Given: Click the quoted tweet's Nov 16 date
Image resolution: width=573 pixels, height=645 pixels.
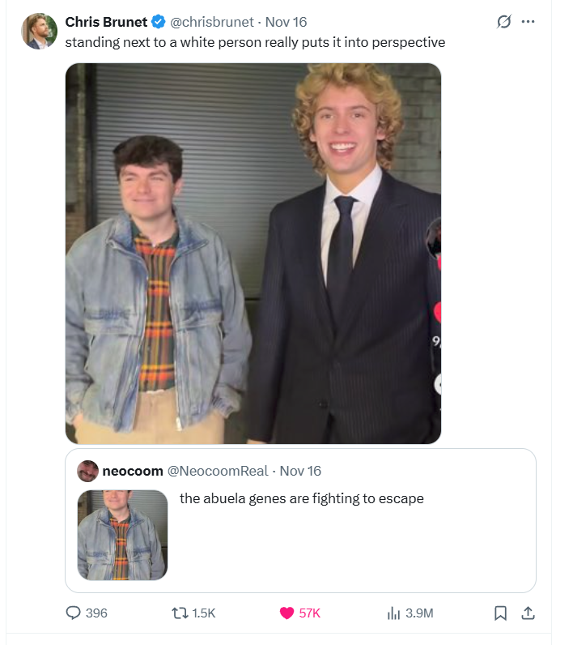Looking at the screenshot, I should pos(300,471).
